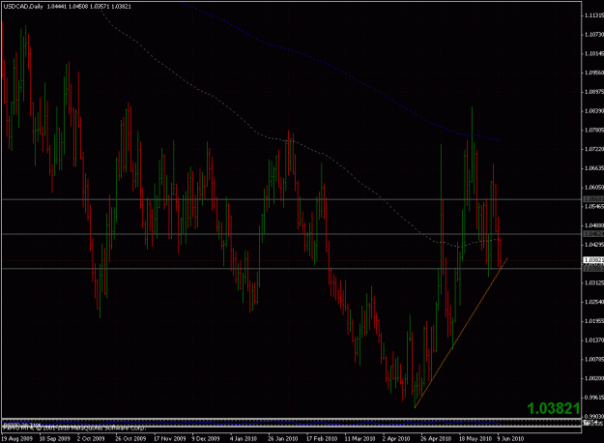604x443 pixels.
Task: Click the large green 1.03821 price display
Action: [x=553, y=409]
